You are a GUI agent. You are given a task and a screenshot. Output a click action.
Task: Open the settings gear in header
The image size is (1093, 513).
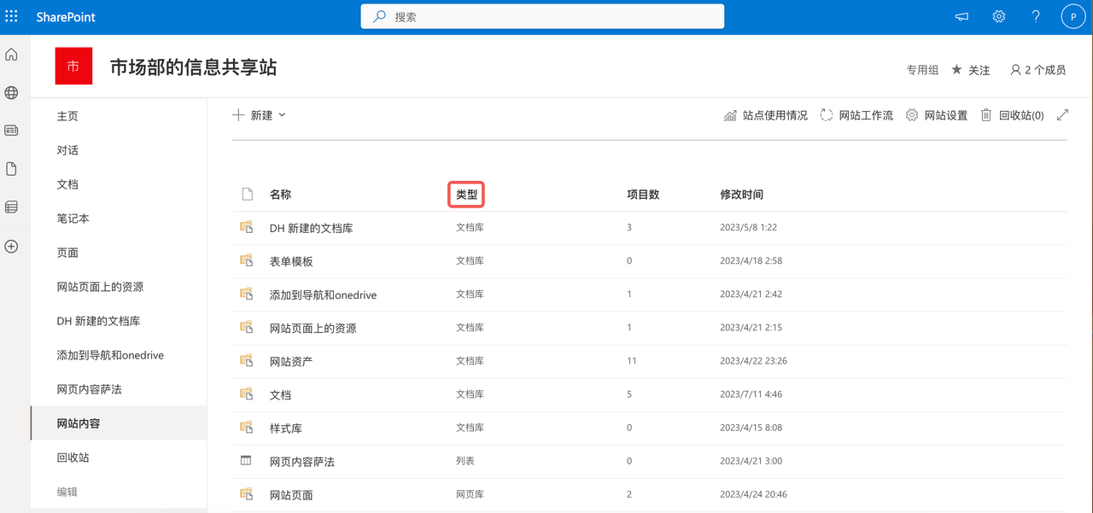[998, 16]
